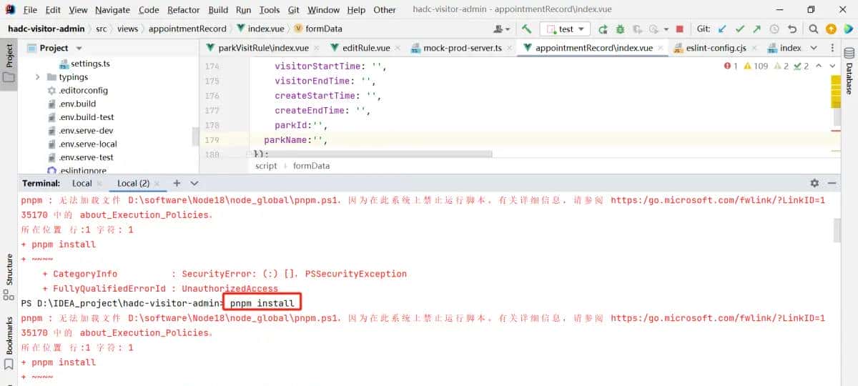The height and width of the screenshot is (386, 858).
Task: Click the terminal vertical scrollbar
Action: (837, 230)
